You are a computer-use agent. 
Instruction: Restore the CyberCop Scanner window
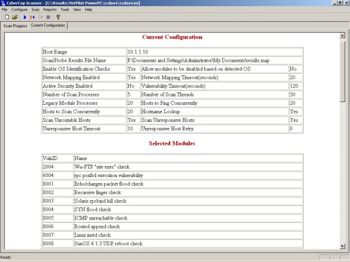pos(340,3)
